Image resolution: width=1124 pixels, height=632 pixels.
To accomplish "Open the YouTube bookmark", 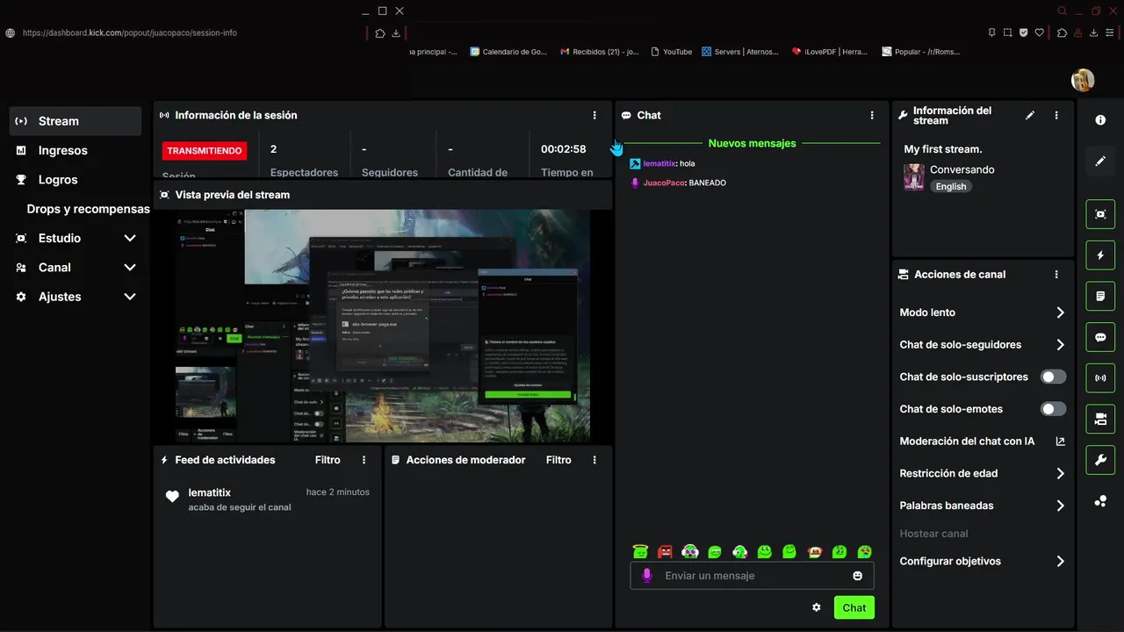I will tap(671, 52).
